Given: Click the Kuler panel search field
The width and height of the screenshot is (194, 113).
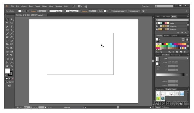Looking at the screenshot, I should click(x=172, y=20).
